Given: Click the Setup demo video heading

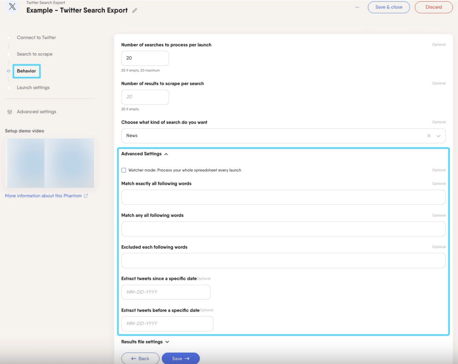Looking at the screenshot, I should [x=25, y=131].
